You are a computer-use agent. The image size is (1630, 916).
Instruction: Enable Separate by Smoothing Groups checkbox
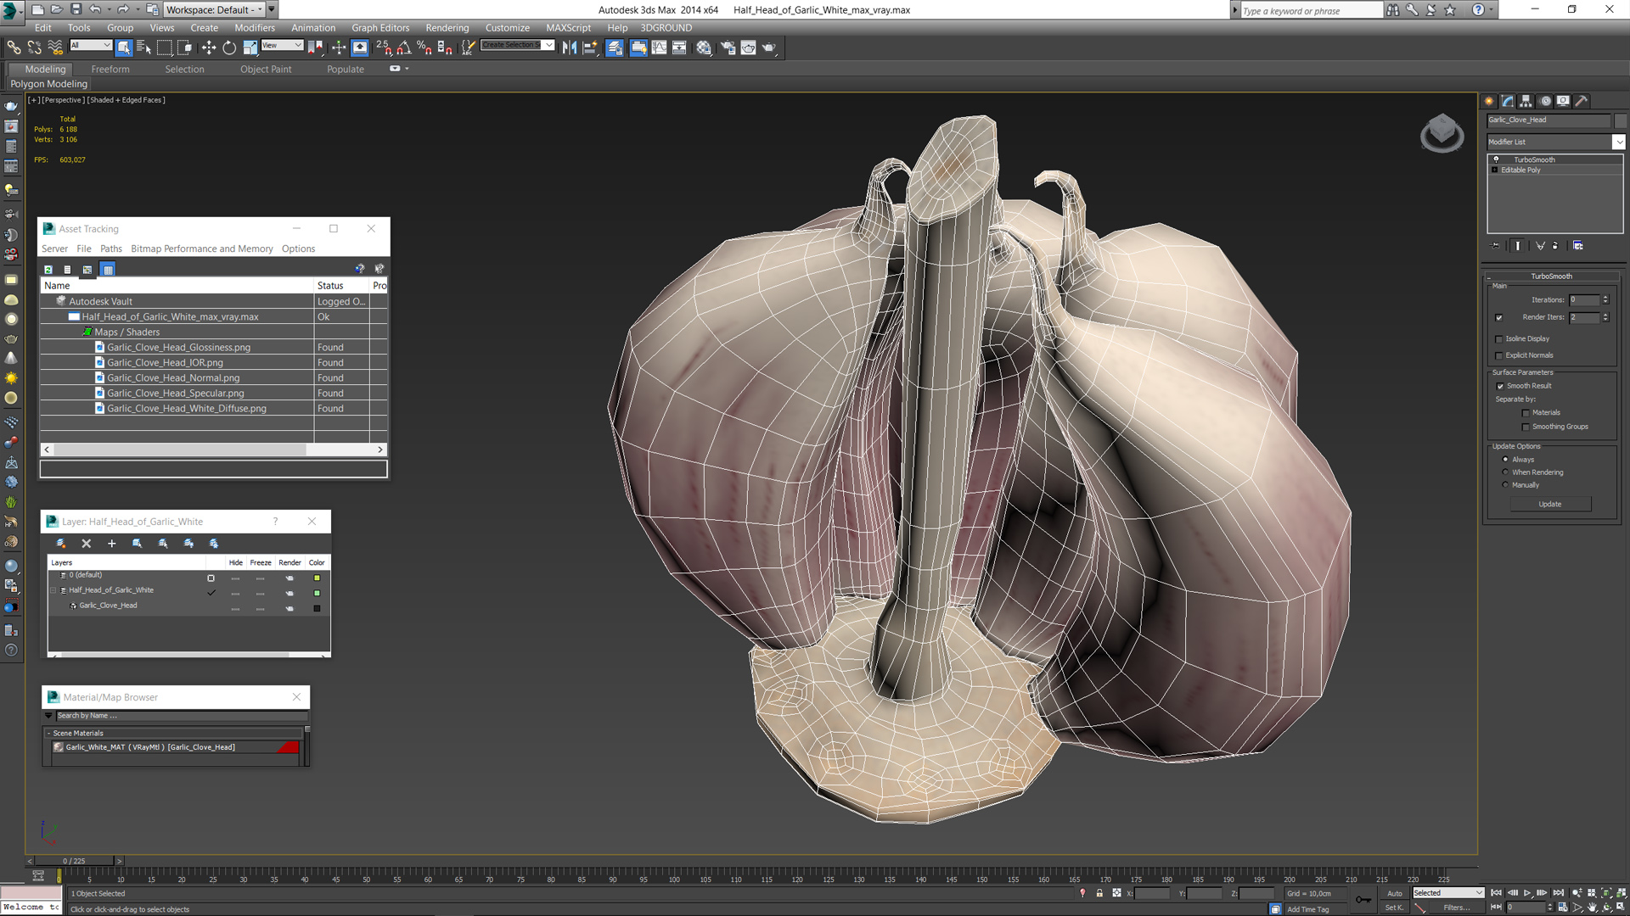(1526, 427)
